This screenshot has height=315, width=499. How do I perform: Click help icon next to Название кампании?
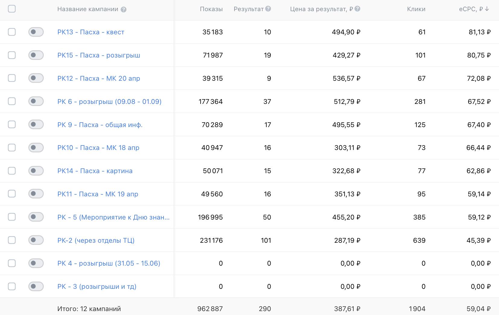click(x=123, y=9)
